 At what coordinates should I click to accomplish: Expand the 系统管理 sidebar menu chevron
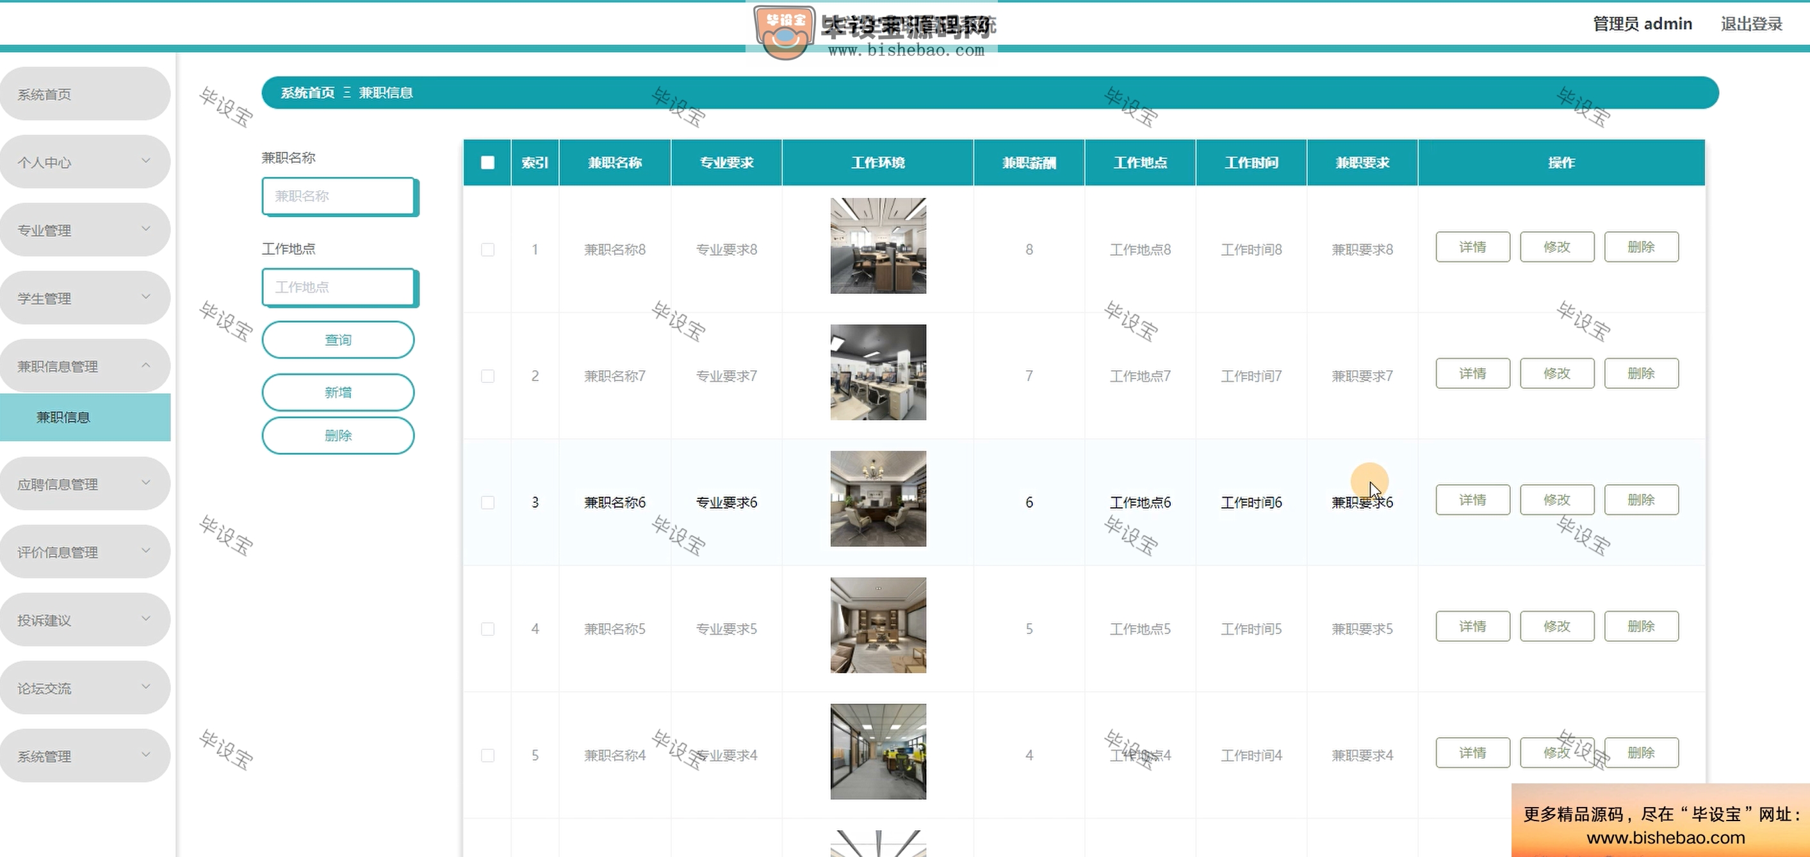[x=146, y=755]
